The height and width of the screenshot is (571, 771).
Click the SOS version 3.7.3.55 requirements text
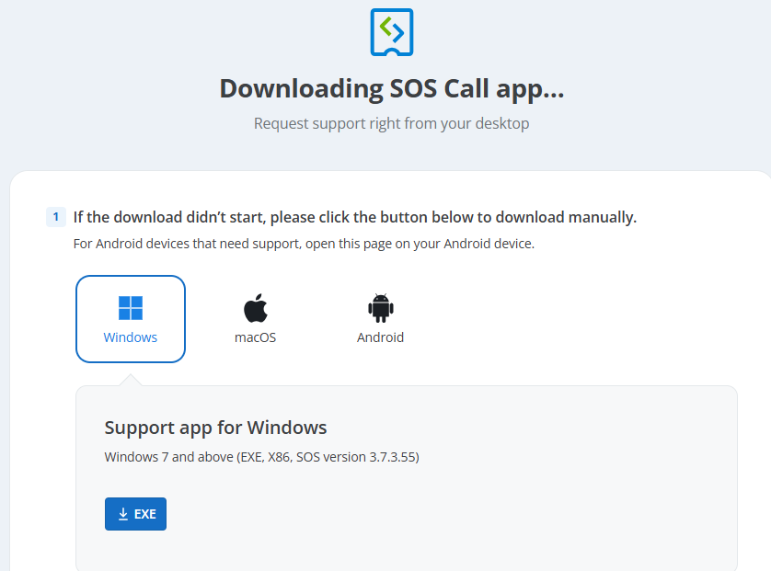[261, 457]
